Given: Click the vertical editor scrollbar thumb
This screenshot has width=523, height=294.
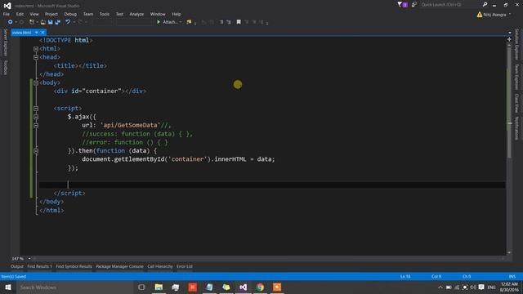Looking at the screenshot, I should [x=509, y=101].
